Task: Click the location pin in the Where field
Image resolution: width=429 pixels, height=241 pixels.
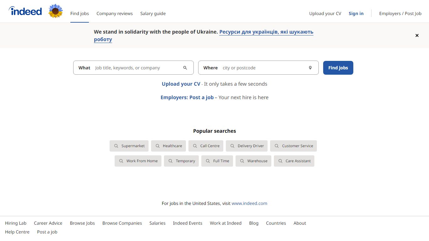Action: [x=310, y=67]
